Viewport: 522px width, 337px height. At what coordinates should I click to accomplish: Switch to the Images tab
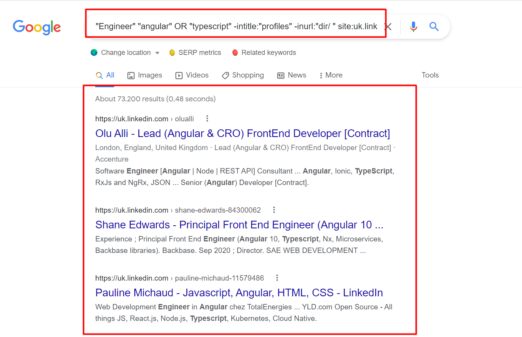pos(145,75)
